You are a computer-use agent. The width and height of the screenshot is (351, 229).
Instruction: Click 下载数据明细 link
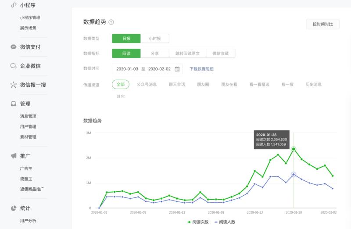pos(201,69)
